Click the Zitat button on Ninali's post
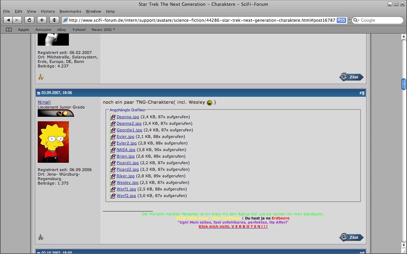Screen dimensions: 407x254 click(x=351, y=237)
